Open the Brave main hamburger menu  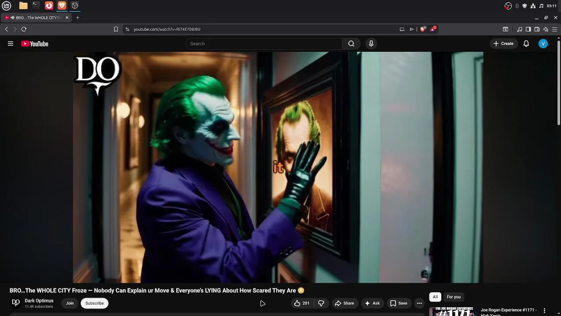(554, 29)
